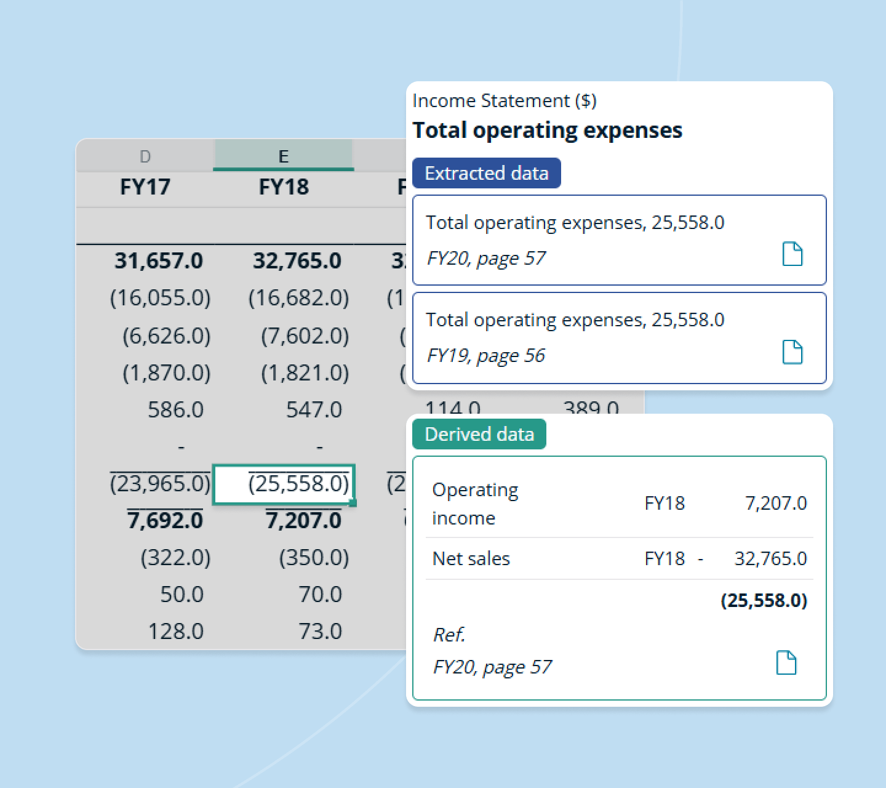Click the Operating income row in Derived data
Viewport: 886px width, 788px height.
coord(619,504)
